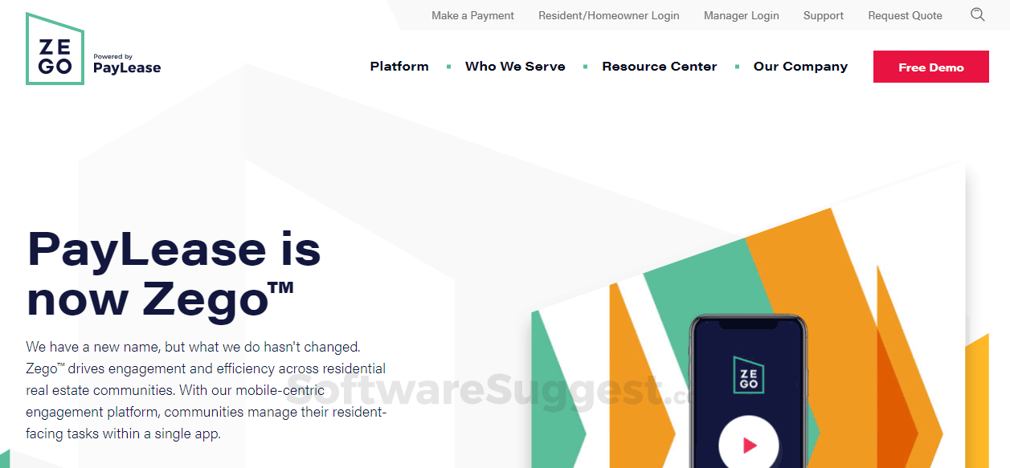
Task: Open the Resource Center menu
Action: pos(659,67)
